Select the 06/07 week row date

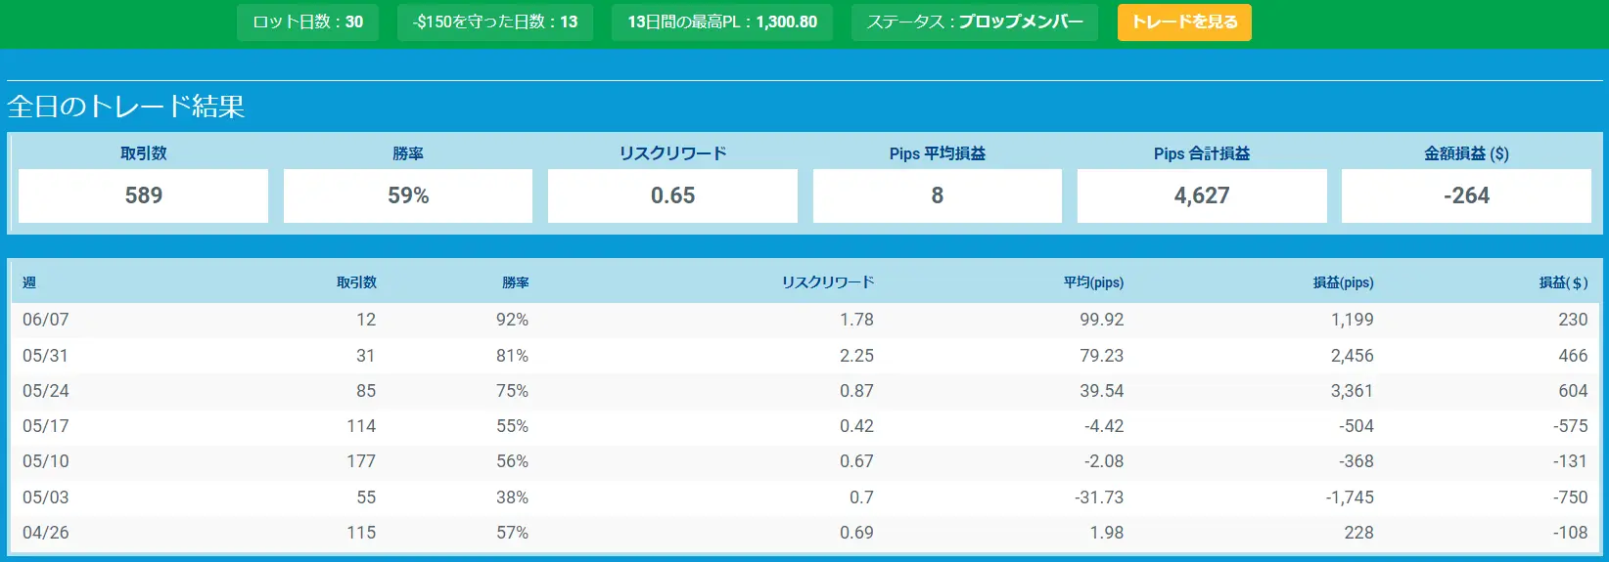(46, 320)
